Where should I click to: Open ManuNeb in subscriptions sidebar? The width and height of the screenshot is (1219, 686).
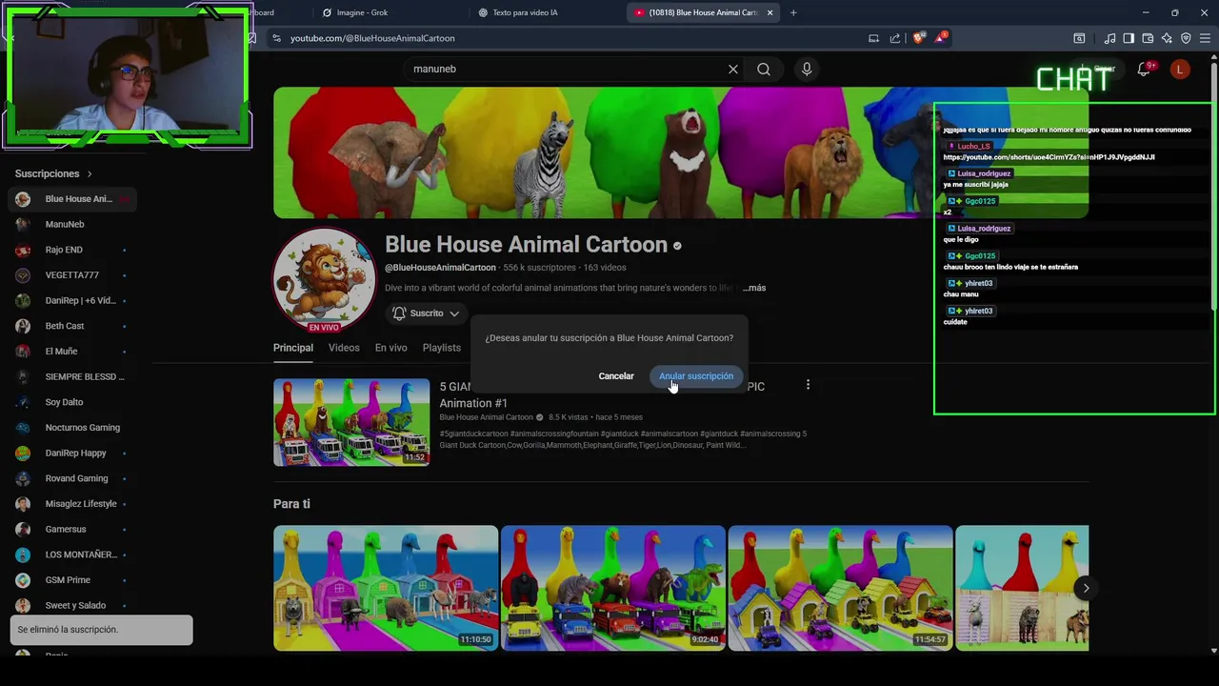(x=72, y=224)
